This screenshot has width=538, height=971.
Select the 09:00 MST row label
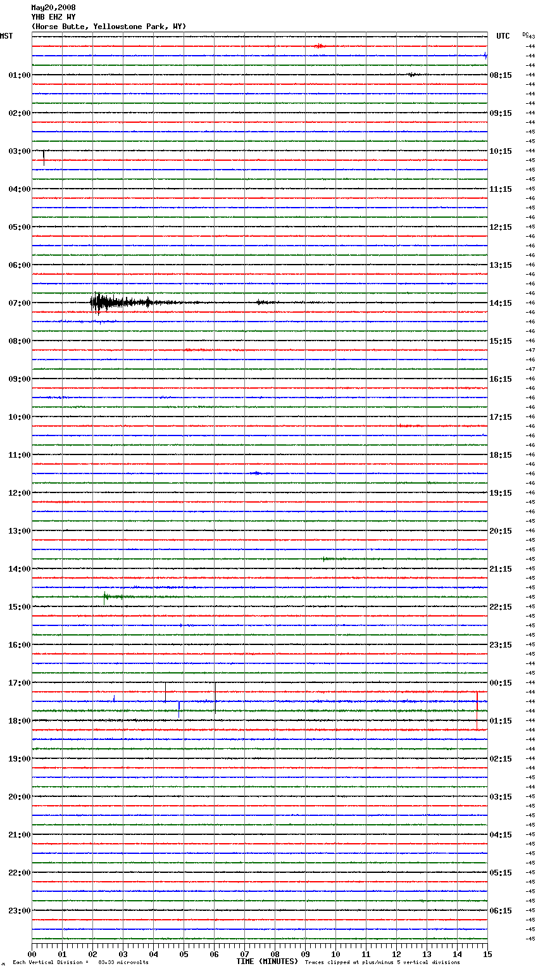(x=19, y=379)
